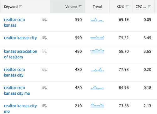Click the Keyword column header label
Screen dimensions: 157x114
pos(11,7)
